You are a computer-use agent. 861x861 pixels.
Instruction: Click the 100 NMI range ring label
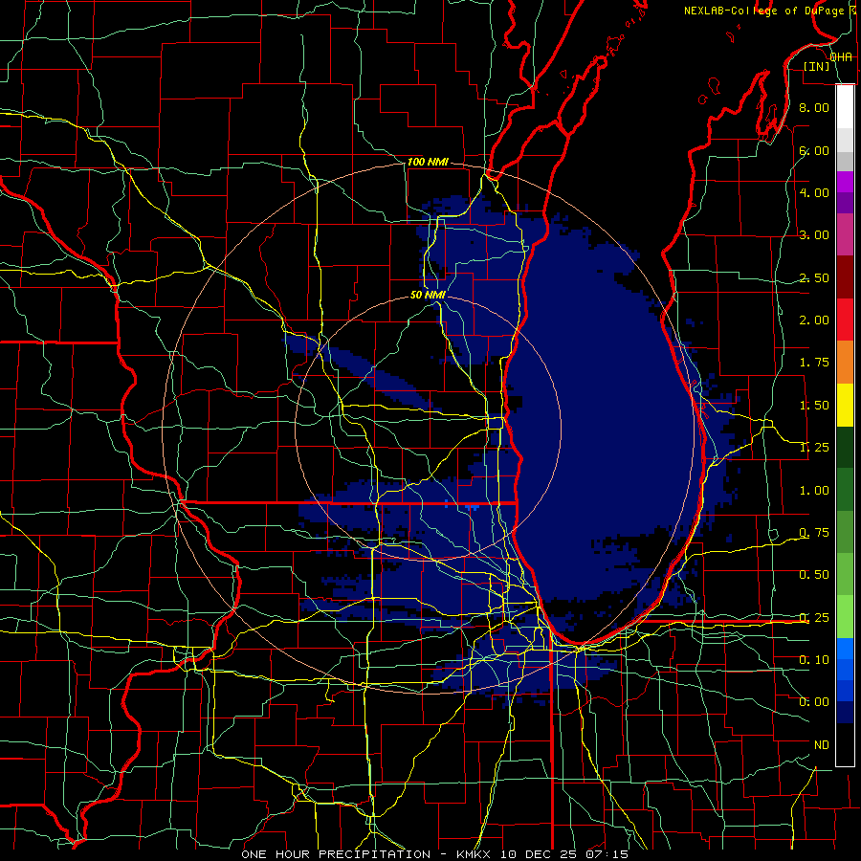(x=428, y=162)
